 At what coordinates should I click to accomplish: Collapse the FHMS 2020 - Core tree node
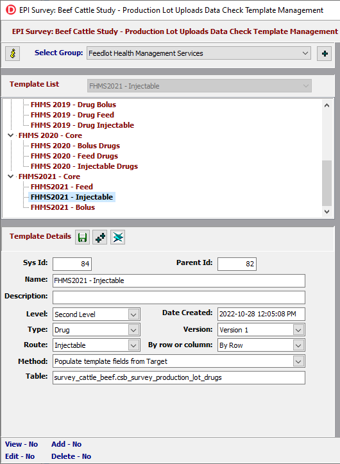[11, 135]
